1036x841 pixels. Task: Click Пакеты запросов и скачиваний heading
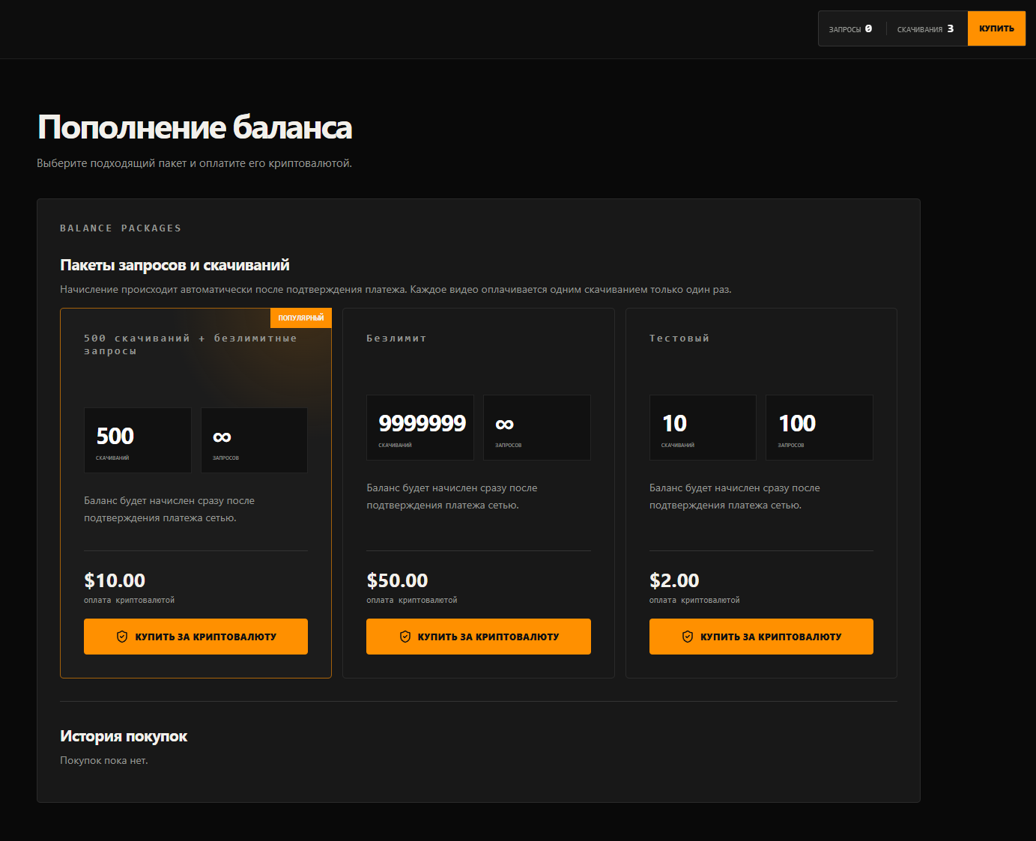175,265
